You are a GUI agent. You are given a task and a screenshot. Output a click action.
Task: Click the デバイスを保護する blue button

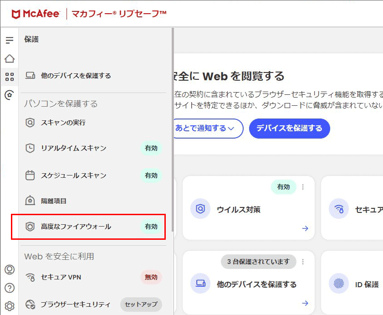coord(290,129)
